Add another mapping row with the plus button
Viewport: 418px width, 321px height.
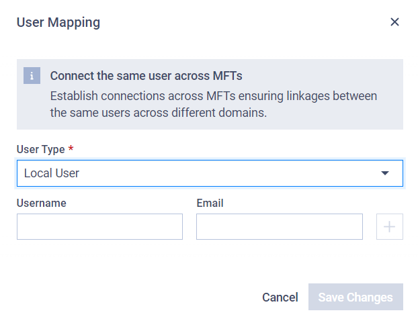tap(390, 227)
